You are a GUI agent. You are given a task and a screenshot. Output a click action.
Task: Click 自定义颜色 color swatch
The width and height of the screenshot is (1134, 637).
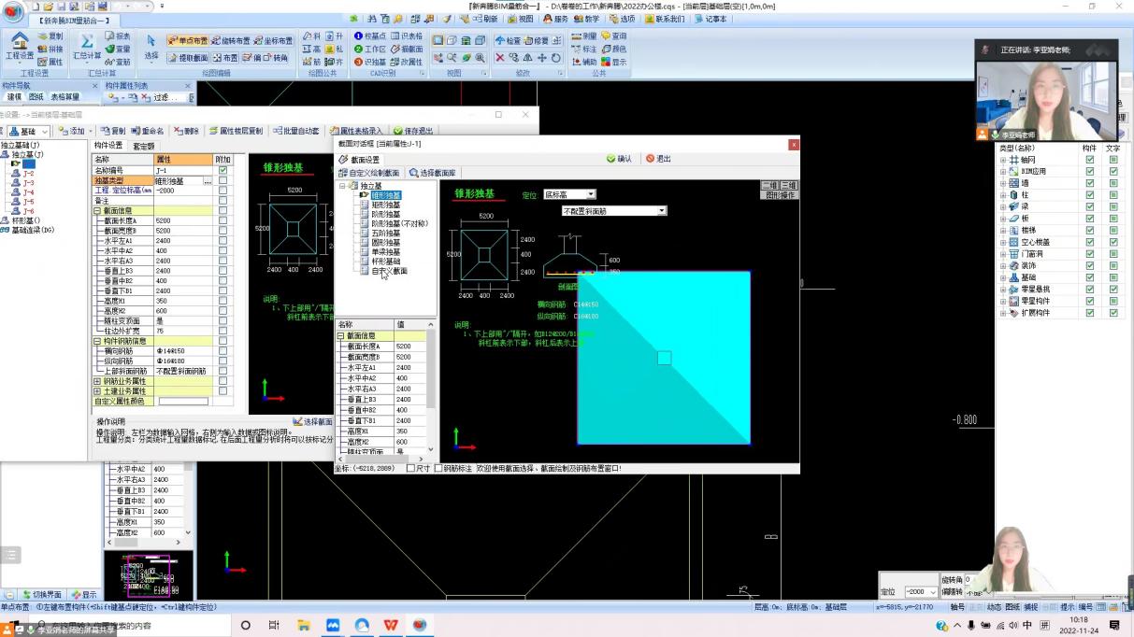[x=183, y=402]
